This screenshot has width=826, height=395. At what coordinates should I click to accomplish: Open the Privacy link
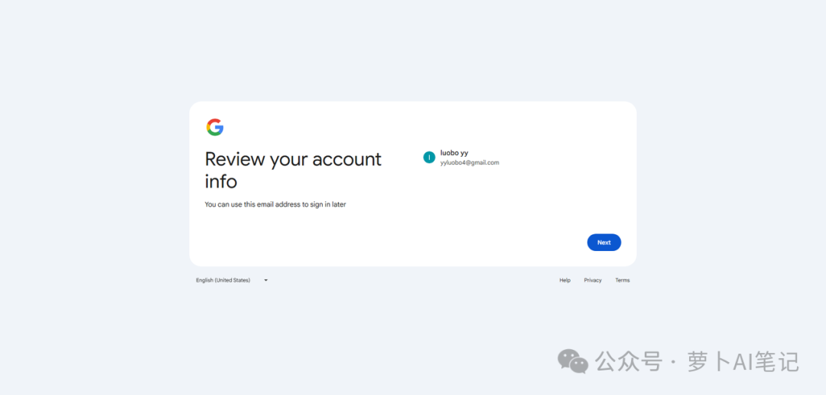tap(593, 280)
